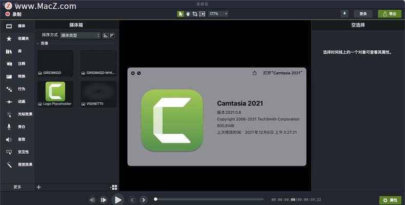Click the next marker arrow button
Image resolution: width=405 pixels, height=205 pixels.
click(x=143, y=200)
